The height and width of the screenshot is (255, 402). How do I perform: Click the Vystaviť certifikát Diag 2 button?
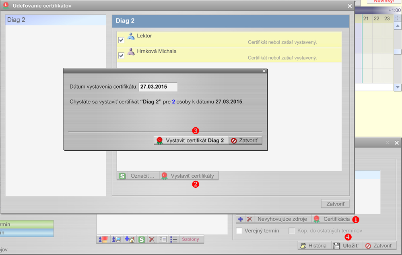191,141
